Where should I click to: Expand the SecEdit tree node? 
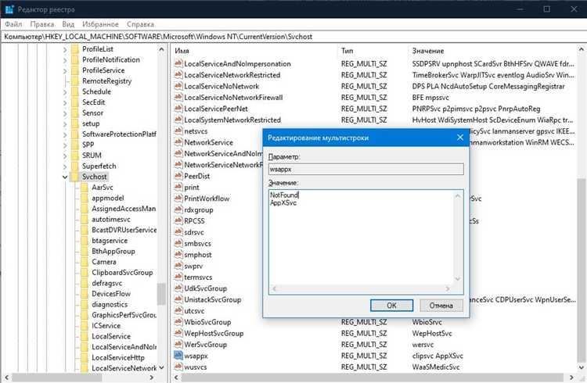pos(65,102)
